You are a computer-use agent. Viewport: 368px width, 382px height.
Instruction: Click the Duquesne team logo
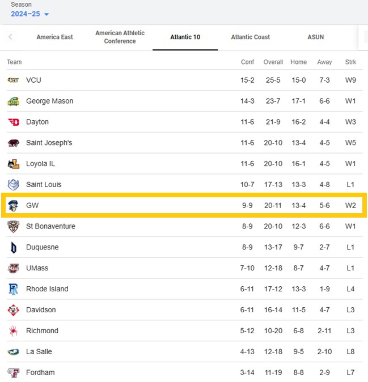coord(14,248)
